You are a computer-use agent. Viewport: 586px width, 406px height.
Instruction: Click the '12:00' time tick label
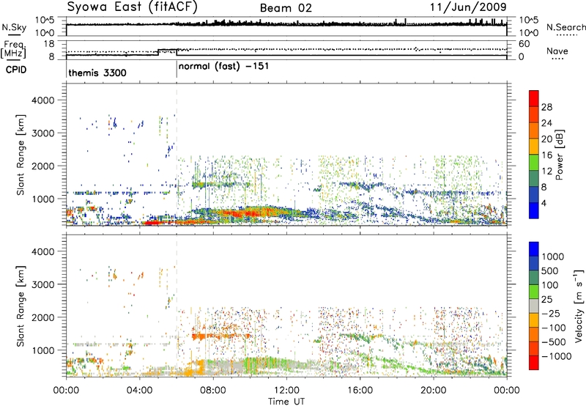[286, 391]
